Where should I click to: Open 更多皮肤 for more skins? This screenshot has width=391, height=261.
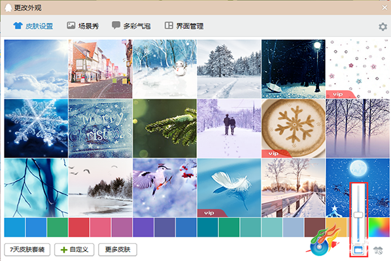click(x=118, y=249)
